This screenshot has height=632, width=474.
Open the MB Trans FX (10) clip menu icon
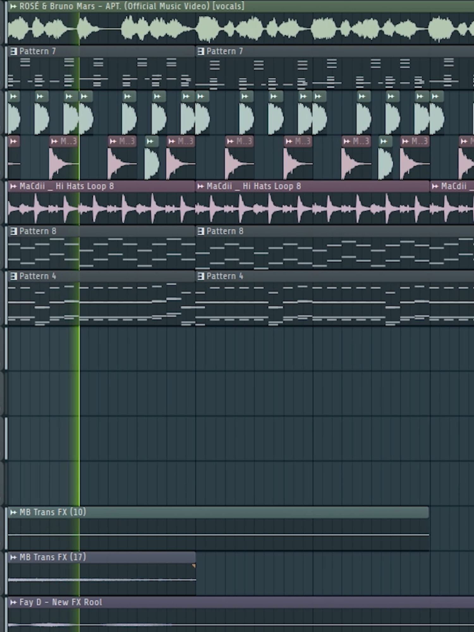(14, 512)
